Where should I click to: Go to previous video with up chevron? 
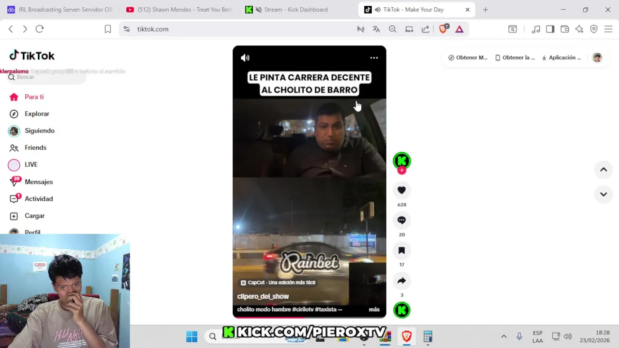click(604, 169)
